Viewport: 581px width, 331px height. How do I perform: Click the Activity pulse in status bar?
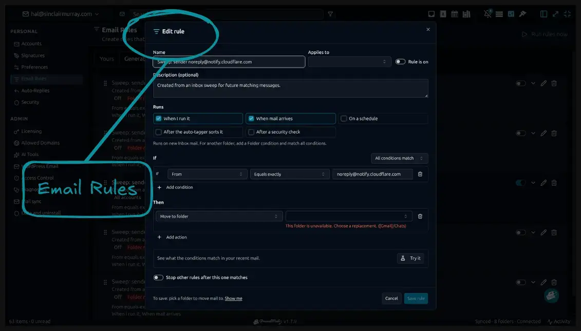click(x=559, y=321)
